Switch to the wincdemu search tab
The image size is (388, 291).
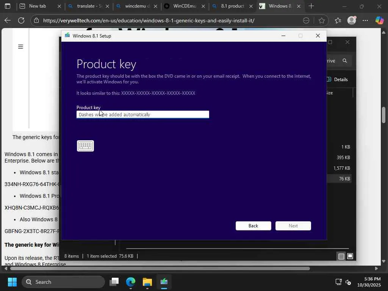tap(134, 6)
